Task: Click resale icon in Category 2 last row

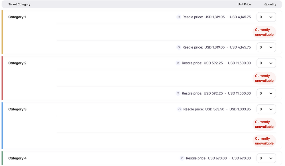Action: [x=178, y=93]
